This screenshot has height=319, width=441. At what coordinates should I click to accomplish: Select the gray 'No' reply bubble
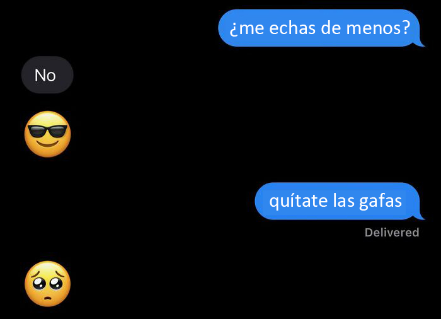pyautogui.click(x=47, y=75)
